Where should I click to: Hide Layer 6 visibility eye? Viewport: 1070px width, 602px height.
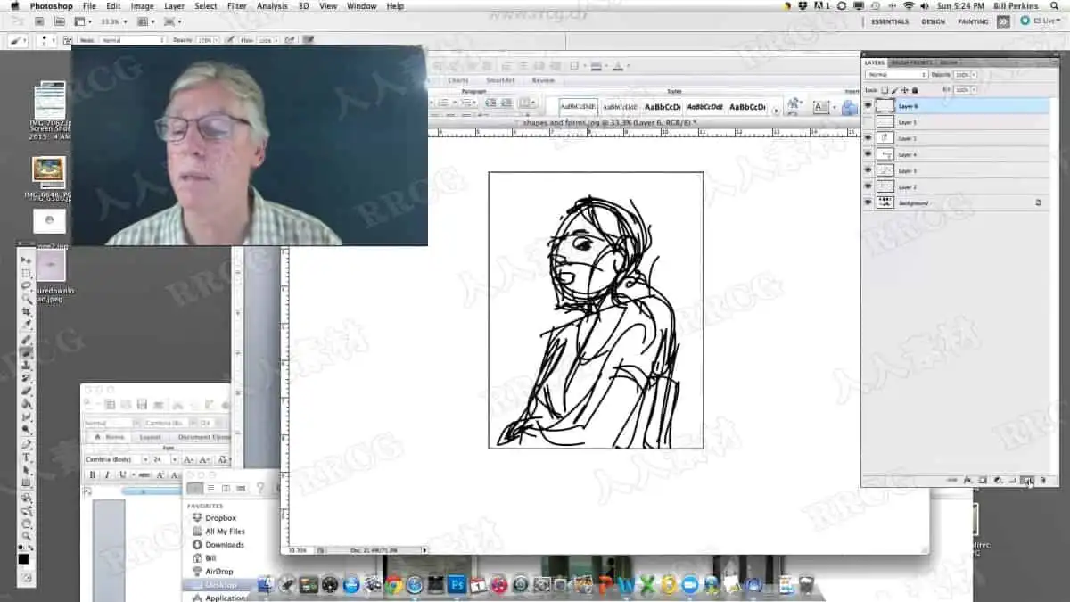[x=868, y=105]
